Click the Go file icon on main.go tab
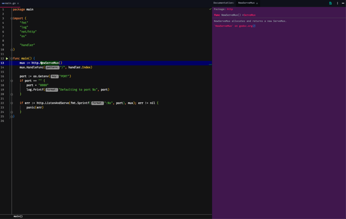 coord(3,3)
